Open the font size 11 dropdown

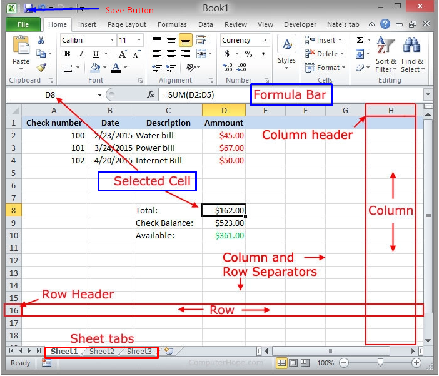click(x=139, y=40)
